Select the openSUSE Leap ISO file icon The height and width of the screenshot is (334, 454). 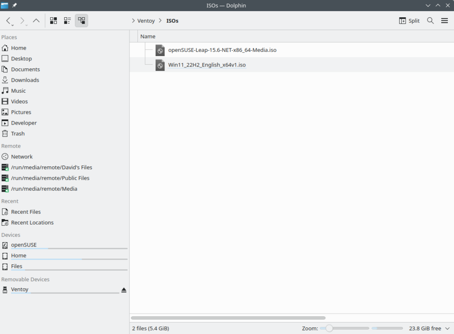click(160, 50)
